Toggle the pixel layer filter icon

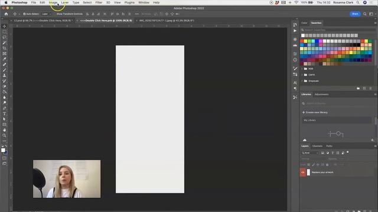[322, 153]
